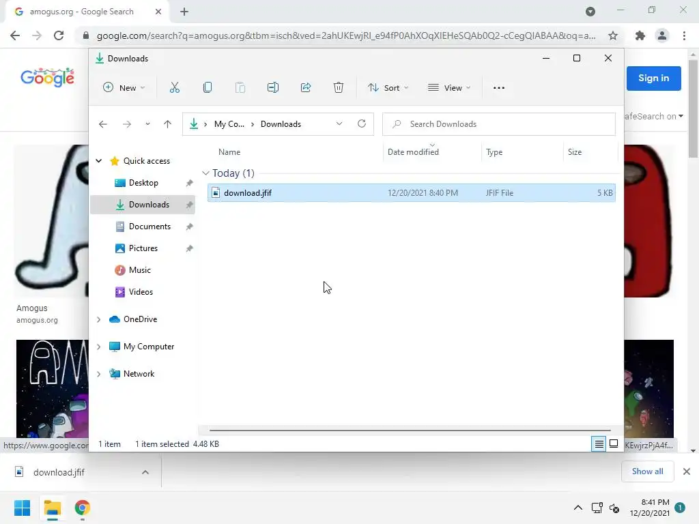Click the Share icon in Explorer toolbar
Screen dimensions: 699x524
tap(306, 88)
